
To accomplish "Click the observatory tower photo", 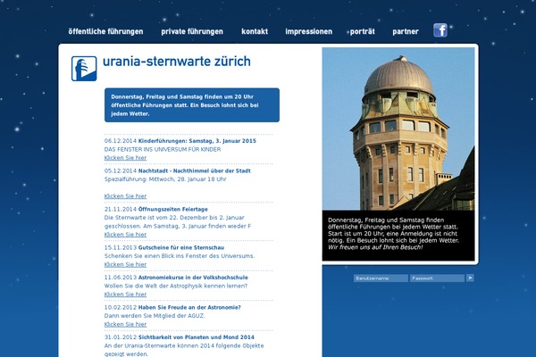I will (x=398, y=129).
